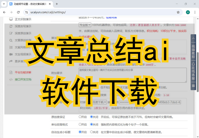
Task: Open the tab search dropdown arrow
Action: pyautogui.click(x=4, y=4)
